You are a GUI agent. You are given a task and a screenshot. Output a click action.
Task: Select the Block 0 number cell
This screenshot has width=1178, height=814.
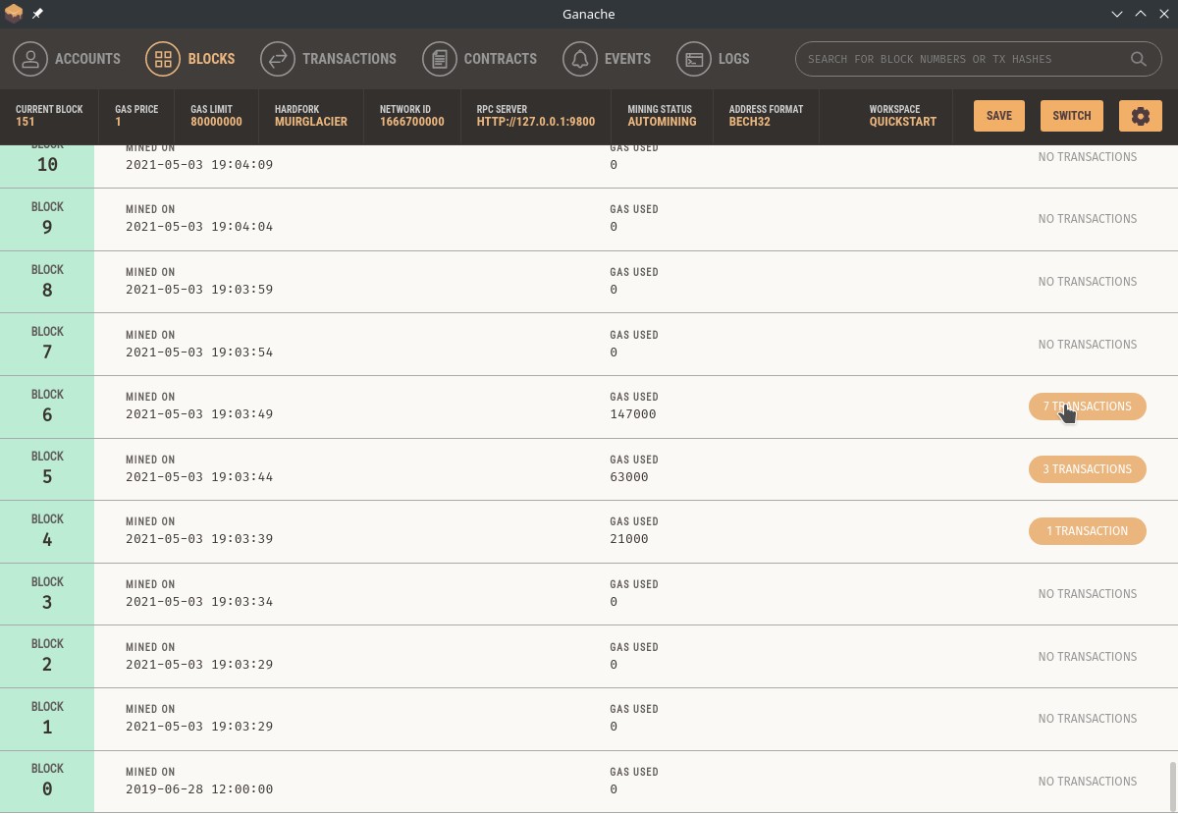(x=47, y=782)
